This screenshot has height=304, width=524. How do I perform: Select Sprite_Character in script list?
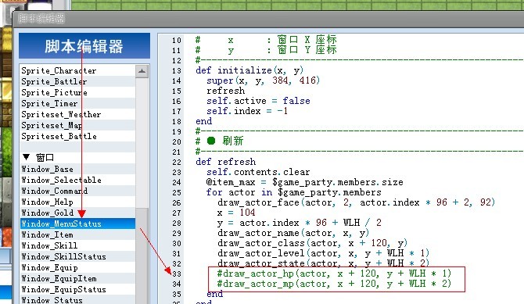pos(77,70)
